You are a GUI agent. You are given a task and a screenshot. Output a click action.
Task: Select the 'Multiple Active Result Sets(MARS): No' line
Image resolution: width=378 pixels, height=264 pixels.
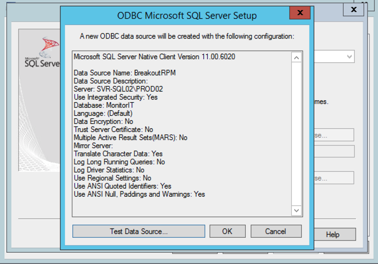[130, 138]
